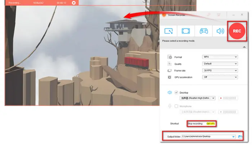Viewport: 252px width, 145px height.
Task: Expand the Output folder path dropdown arrow
Action: tap(233, 137)
